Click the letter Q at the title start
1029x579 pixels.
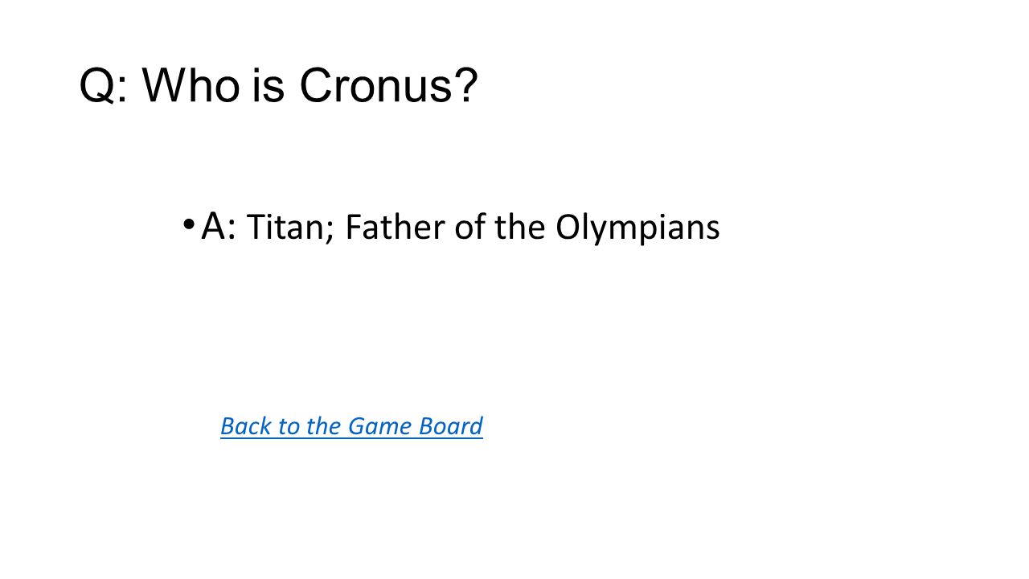click(98, 86)
